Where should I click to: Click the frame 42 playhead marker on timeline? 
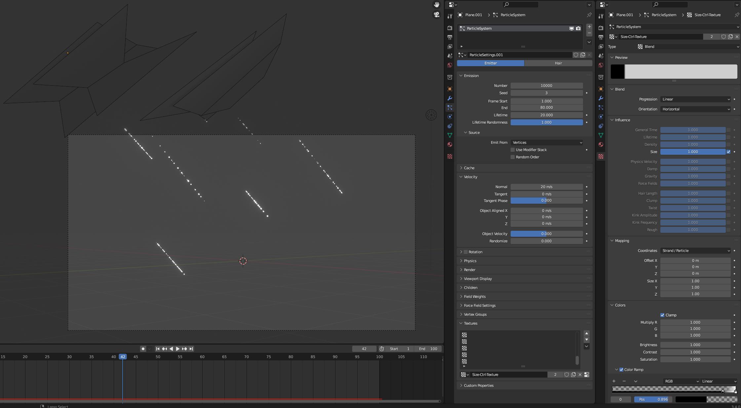pos(123,357)
